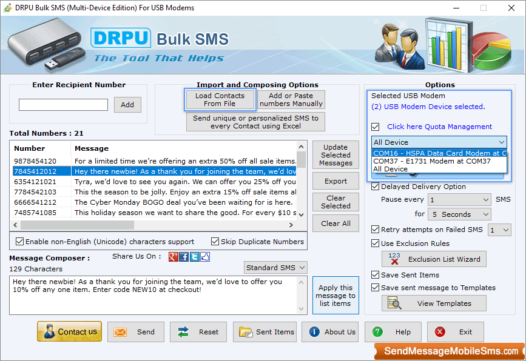
Task: Apply this message to list items
Action: click(335, 296)
